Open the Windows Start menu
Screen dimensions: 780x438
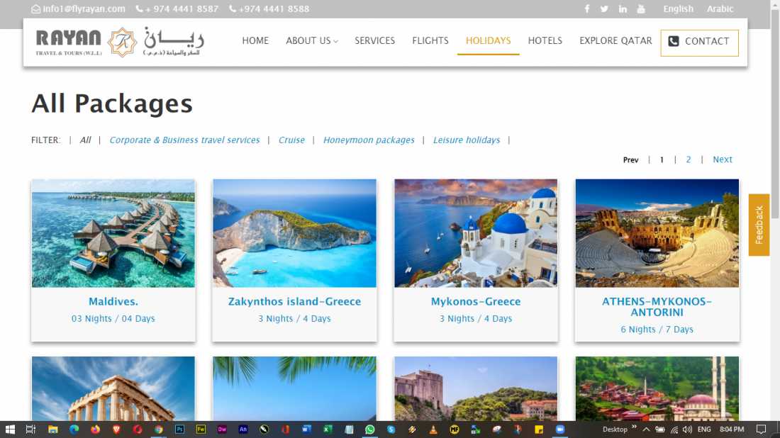(x=10, y=429)
